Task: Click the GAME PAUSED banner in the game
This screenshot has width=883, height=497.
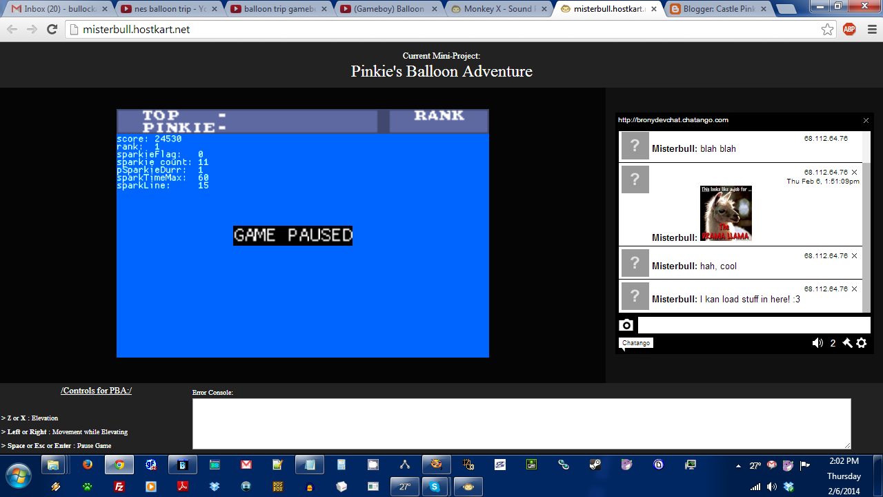Action: point(292,235)
